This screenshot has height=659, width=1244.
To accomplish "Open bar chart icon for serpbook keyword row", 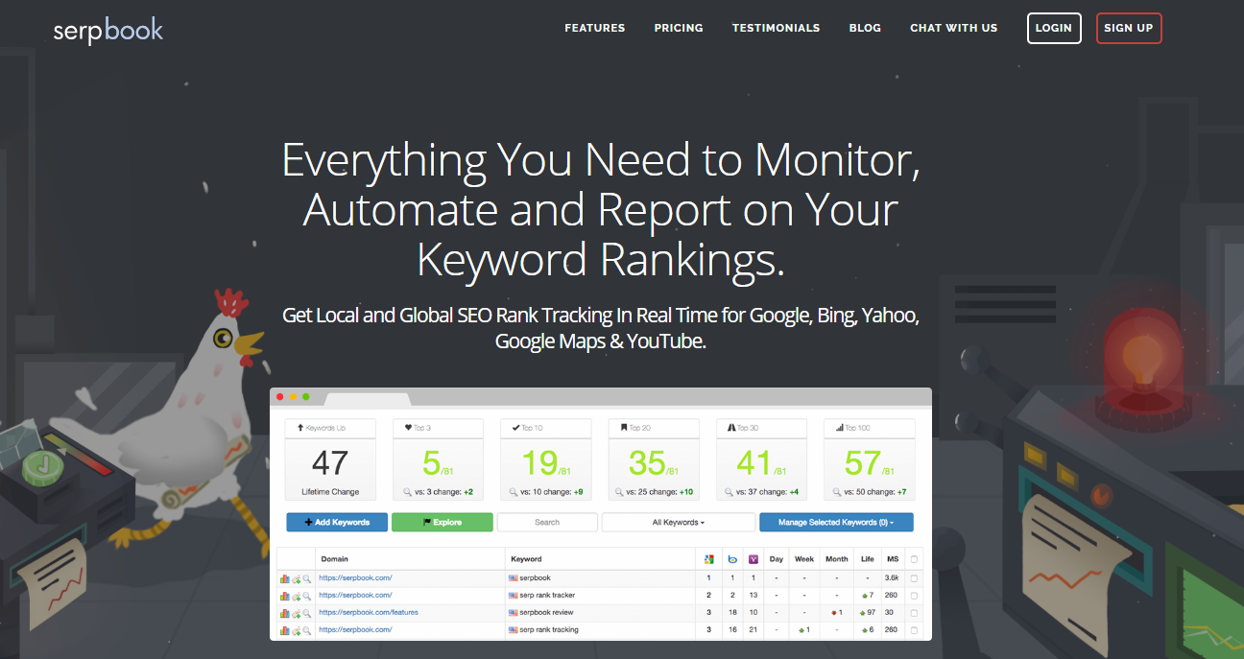I will coord(284,578).
